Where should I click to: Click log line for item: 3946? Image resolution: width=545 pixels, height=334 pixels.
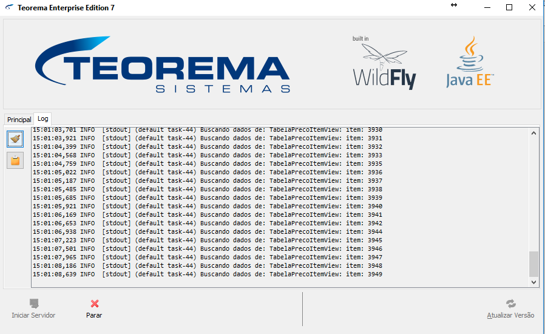(x=208, y=249)
